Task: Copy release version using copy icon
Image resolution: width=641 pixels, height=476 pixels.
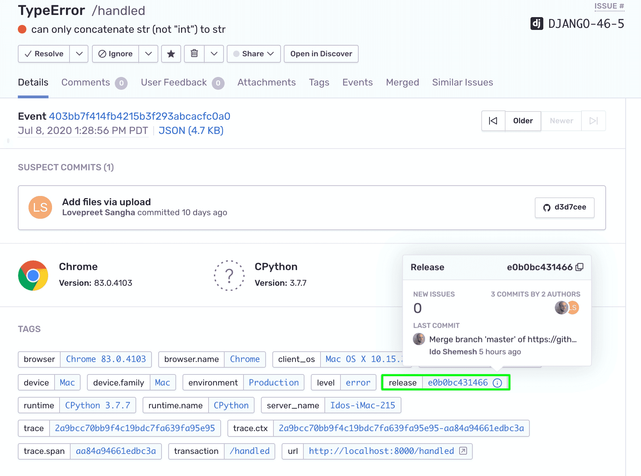Action: 580,267
